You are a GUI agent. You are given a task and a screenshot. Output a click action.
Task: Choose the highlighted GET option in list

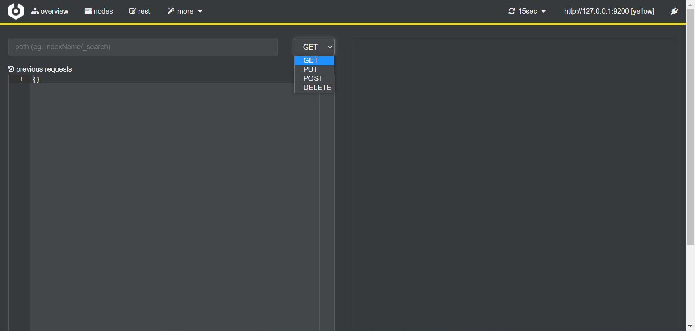click(x=311, y=60)
